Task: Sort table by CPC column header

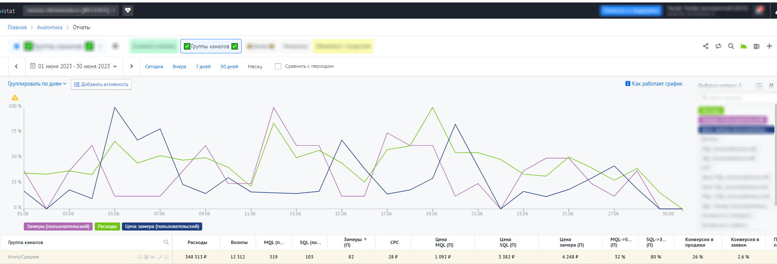Action: pyautogui.click(x=395, y=243)
